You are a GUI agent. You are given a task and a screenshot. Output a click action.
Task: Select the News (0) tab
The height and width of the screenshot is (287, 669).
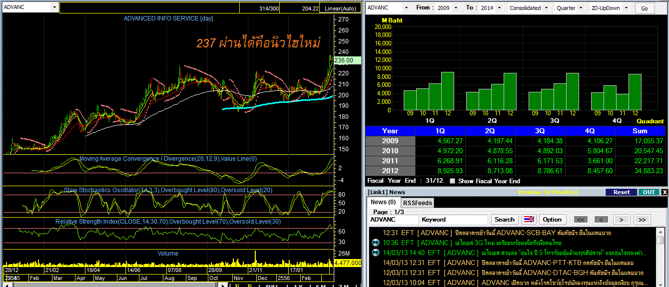click(x=383, y=202)
